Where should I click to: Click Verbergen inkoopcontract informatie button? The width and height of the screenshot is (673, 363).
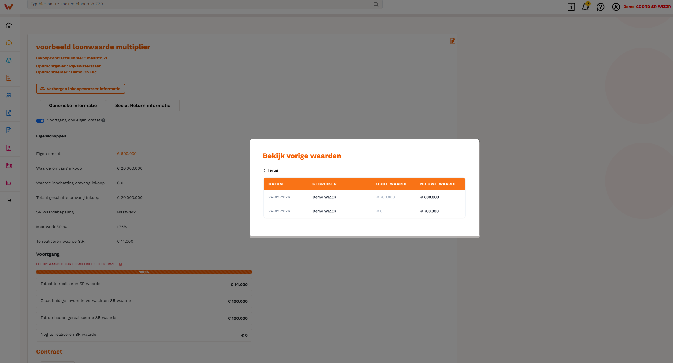81,89
